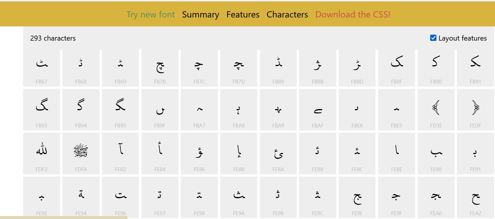Uncheck the Layout features checkbox

[x=433, y=38]
